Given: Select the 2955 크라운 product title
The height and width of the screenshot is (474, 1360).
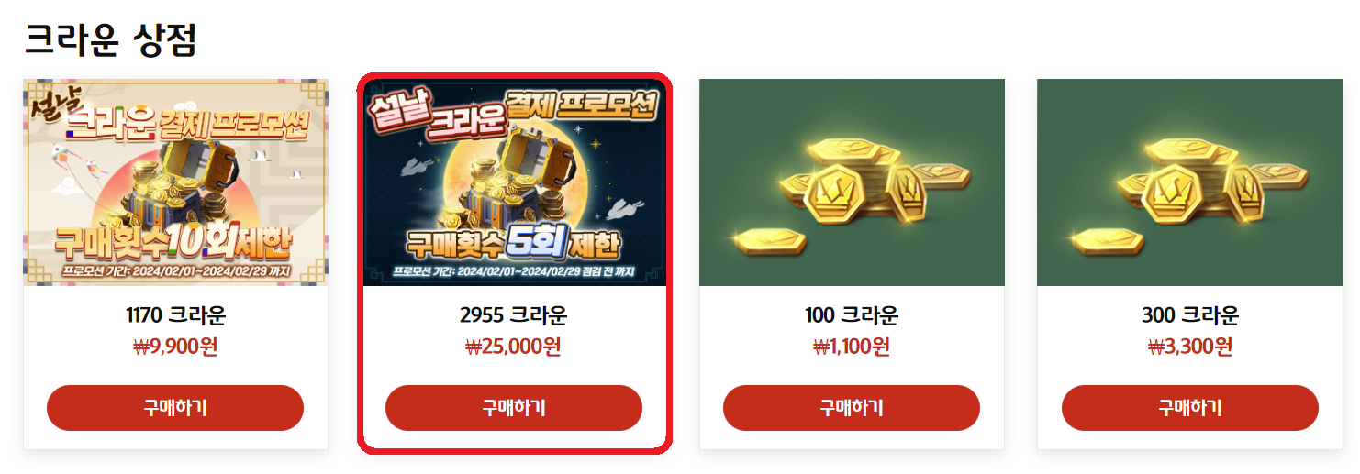Looking at the screenshot, I should click(x=514, y=316).
